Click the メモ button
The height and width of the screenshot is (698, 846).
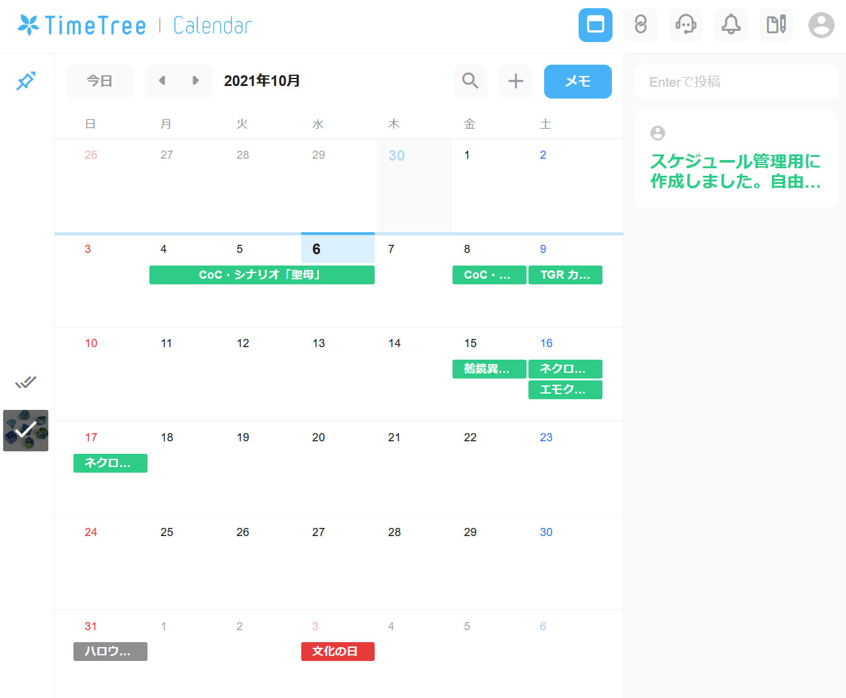[x=578, y=81]
